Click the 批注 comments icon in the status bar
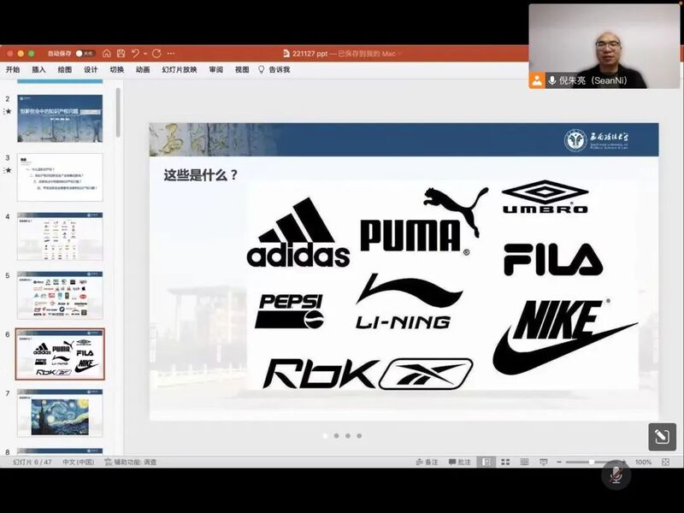The height and width of the screenshot is (513, 684). coord(452,462)
